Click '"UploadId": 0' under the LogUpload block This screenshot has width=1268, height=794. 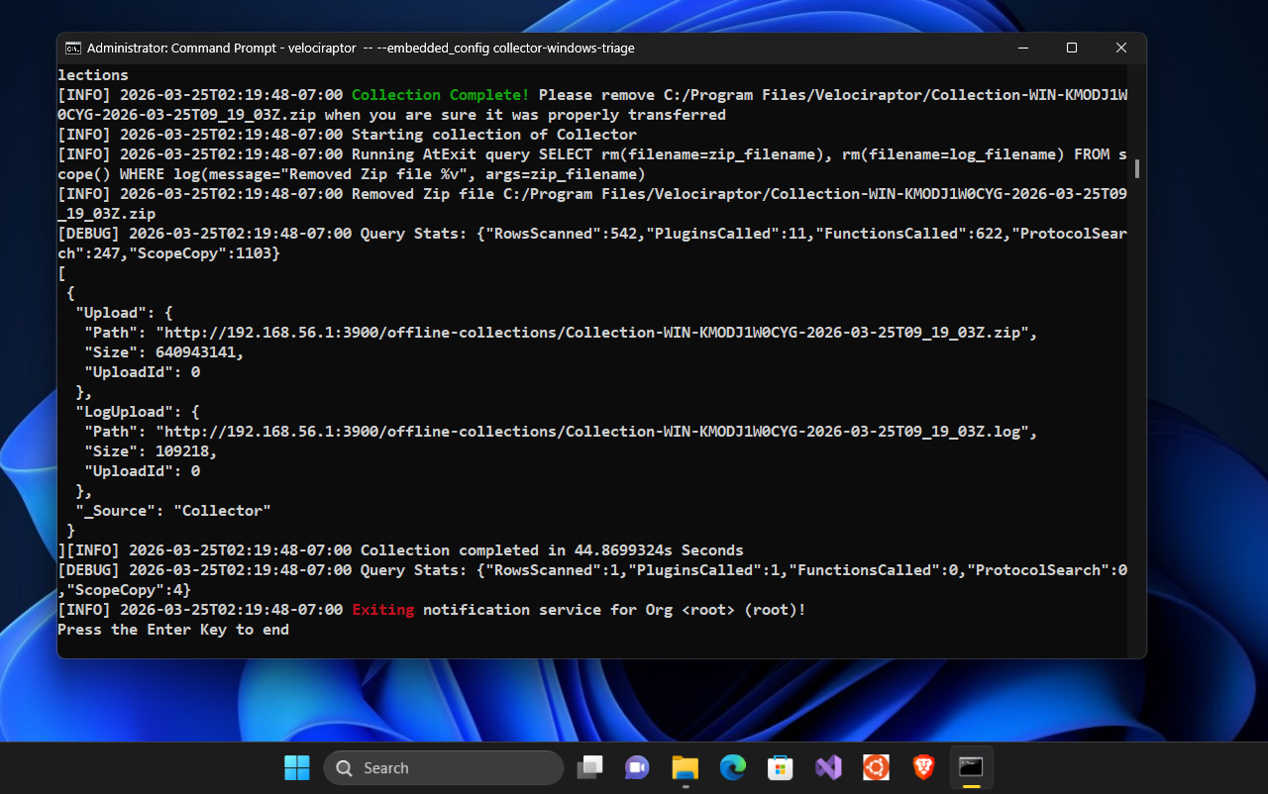[x=142, y=471]
